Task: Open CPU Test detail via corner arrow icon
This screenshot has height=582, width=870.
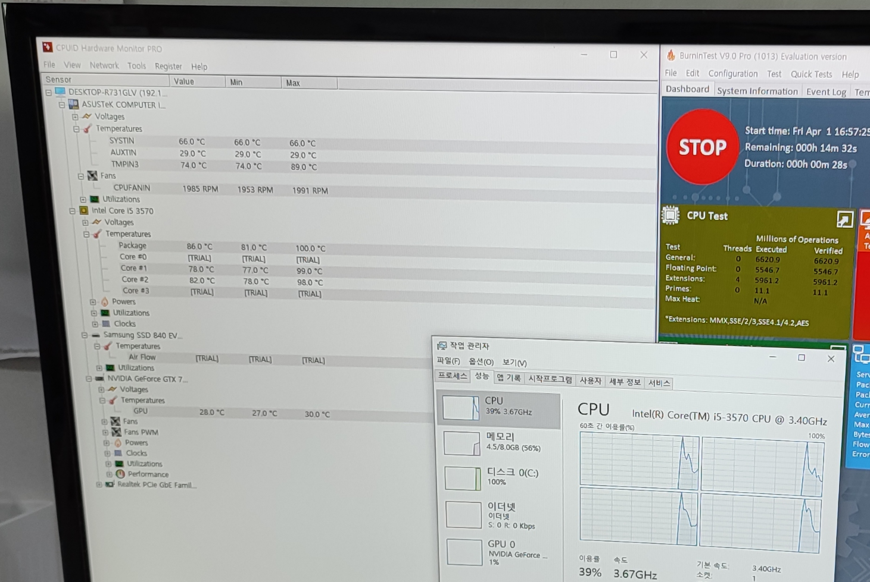Action: click(x=845, y=219)
